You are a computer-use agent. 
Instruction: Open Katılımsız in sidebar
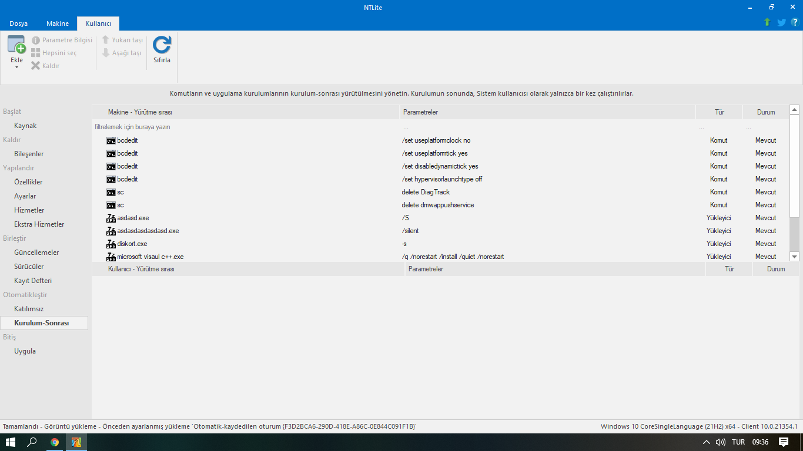29,309
